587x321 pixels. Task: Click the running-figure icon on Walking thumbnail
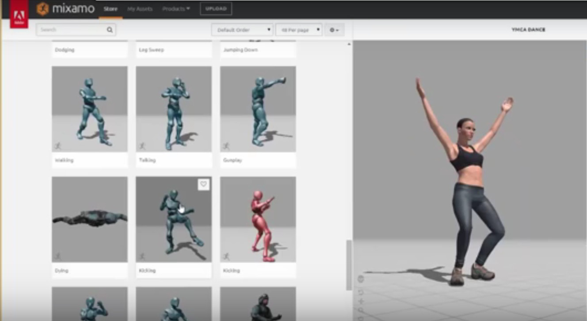coord(57,145)
